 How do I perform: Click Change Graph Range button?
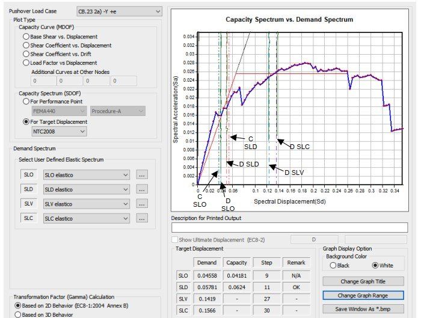click(363, 296)
